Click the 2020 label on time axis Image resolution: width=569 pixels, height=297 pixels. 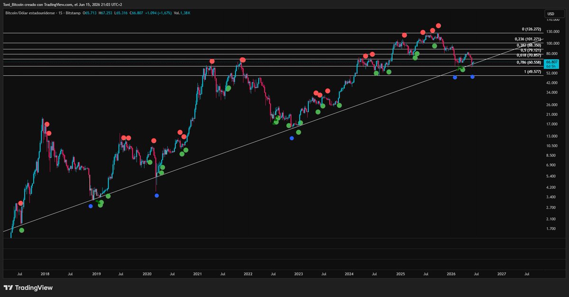point(147,274)
